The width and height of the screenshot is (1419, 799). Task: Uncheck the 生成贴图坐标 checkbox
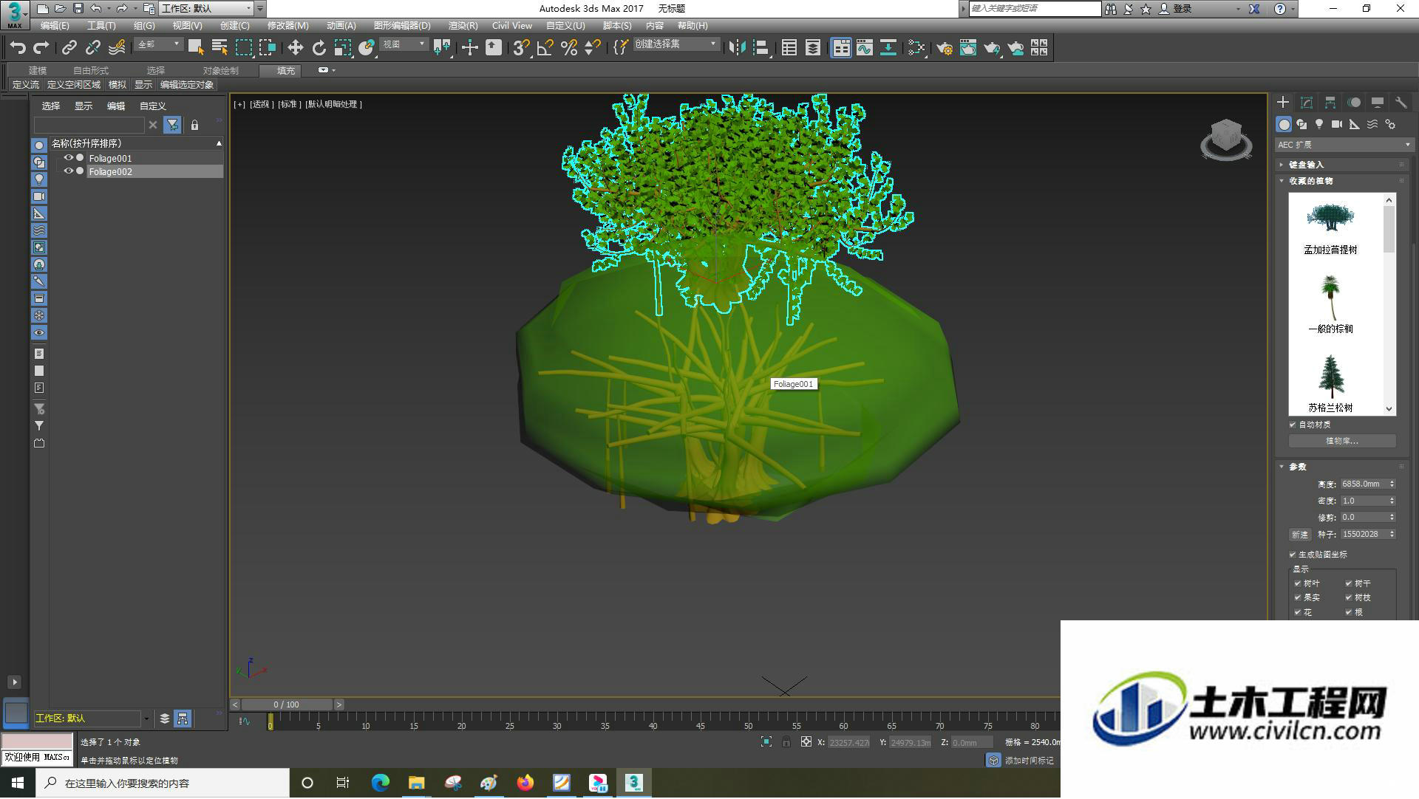(1293, 555)
